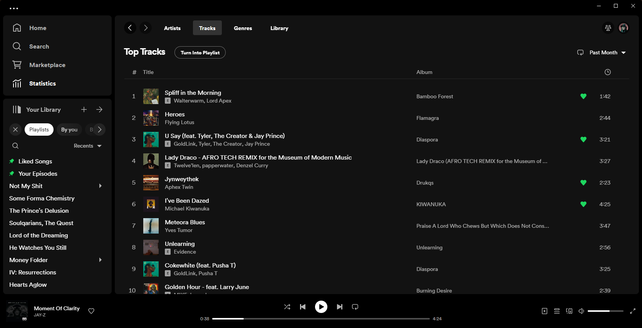The image size is (642, 328).
Task: Show more filter chips with the chevron
Action: (x=99, y=130)
